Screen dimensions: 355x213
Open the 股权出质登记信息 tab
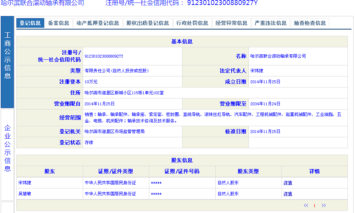point(148,23)
